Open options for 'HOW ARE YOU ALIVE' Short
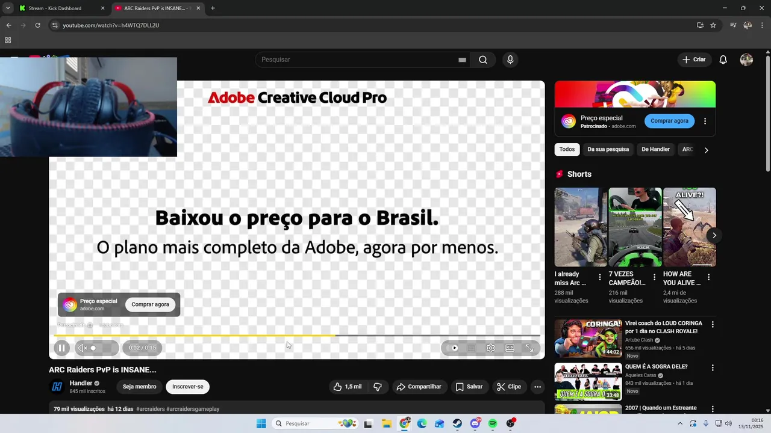The image size is (771, 433). click(708, 277)
